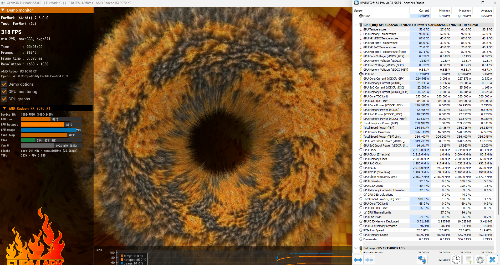Disable the GPU graphs checkbox

[4, 99]
